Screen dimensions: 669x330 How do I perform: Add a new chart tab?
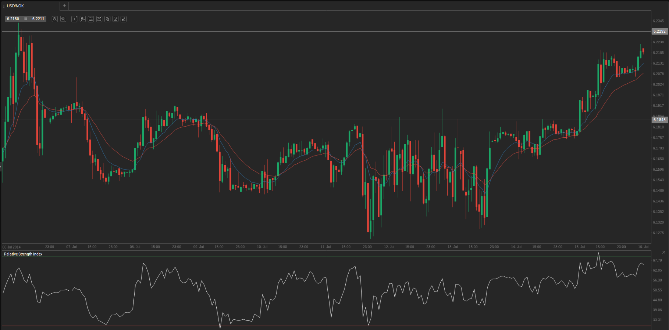(64, 6)
